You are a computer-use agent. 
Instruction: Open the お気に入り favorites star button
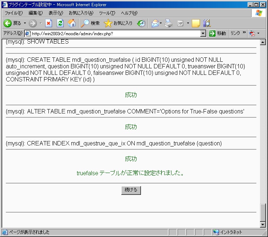tap(118, 23)
